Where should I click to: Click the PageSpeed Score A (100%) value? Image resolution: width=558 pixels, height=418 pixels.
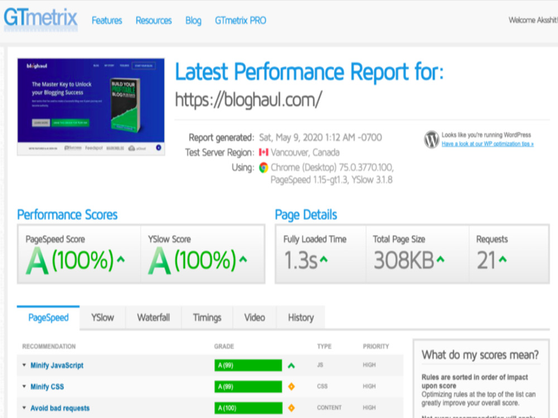pyautogui.click(x=70, y=260)
